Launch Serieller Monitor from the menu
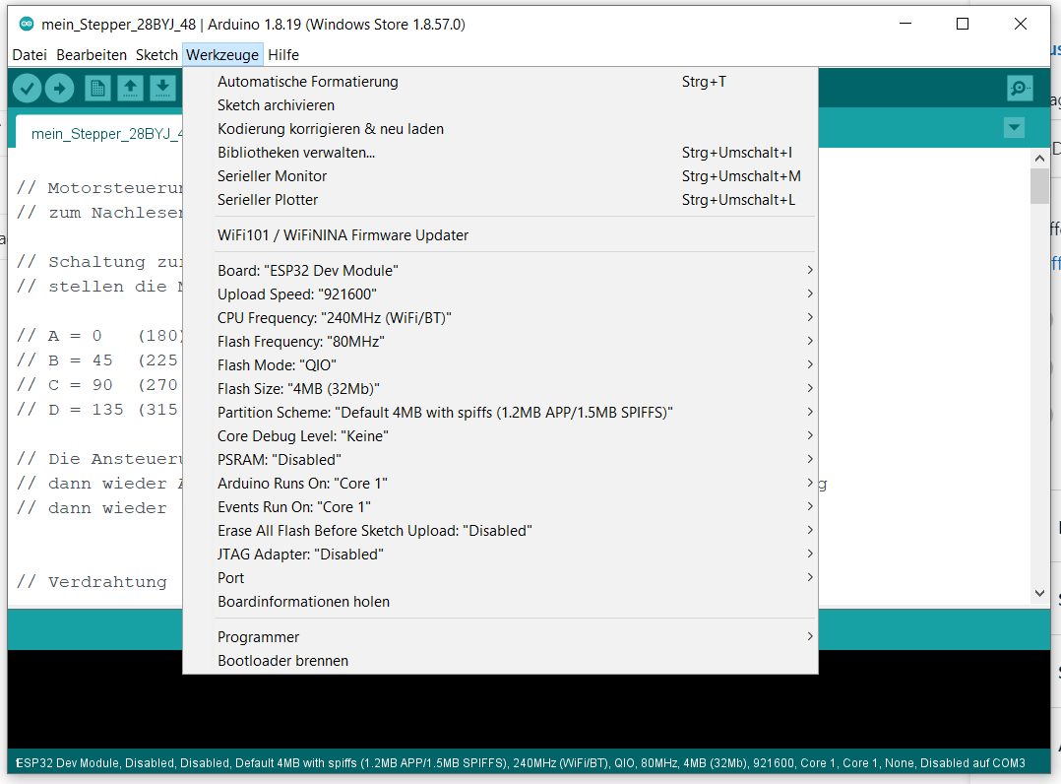The width and height of the screenshot is (1061, 784). coord(500,176)
